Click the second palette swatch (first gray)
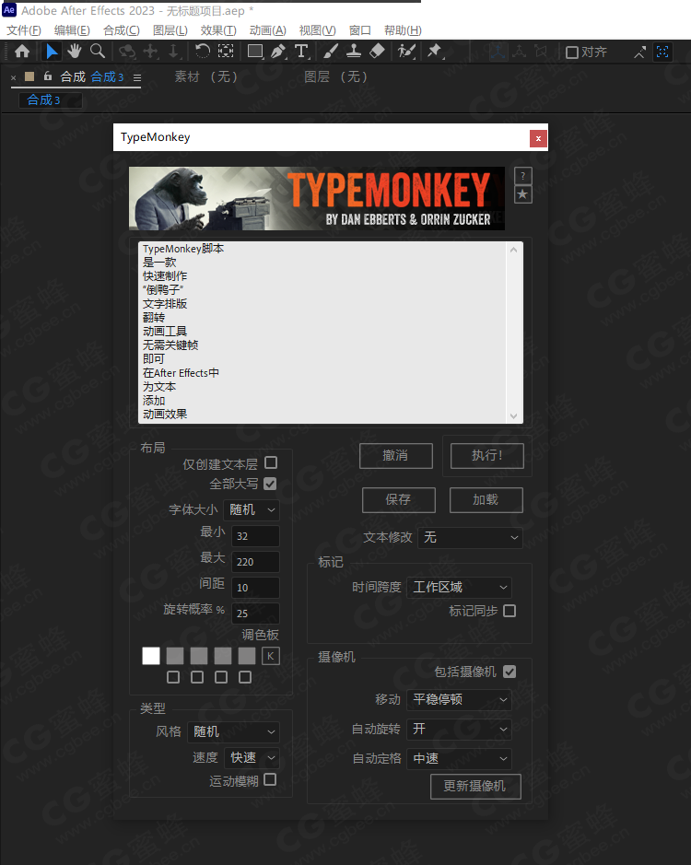 pyautogui.click(x=175, y=656)
